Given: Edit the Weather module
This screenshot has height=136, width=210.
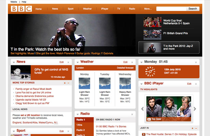Looking at the screenshot, I should (x=125, y=62).
